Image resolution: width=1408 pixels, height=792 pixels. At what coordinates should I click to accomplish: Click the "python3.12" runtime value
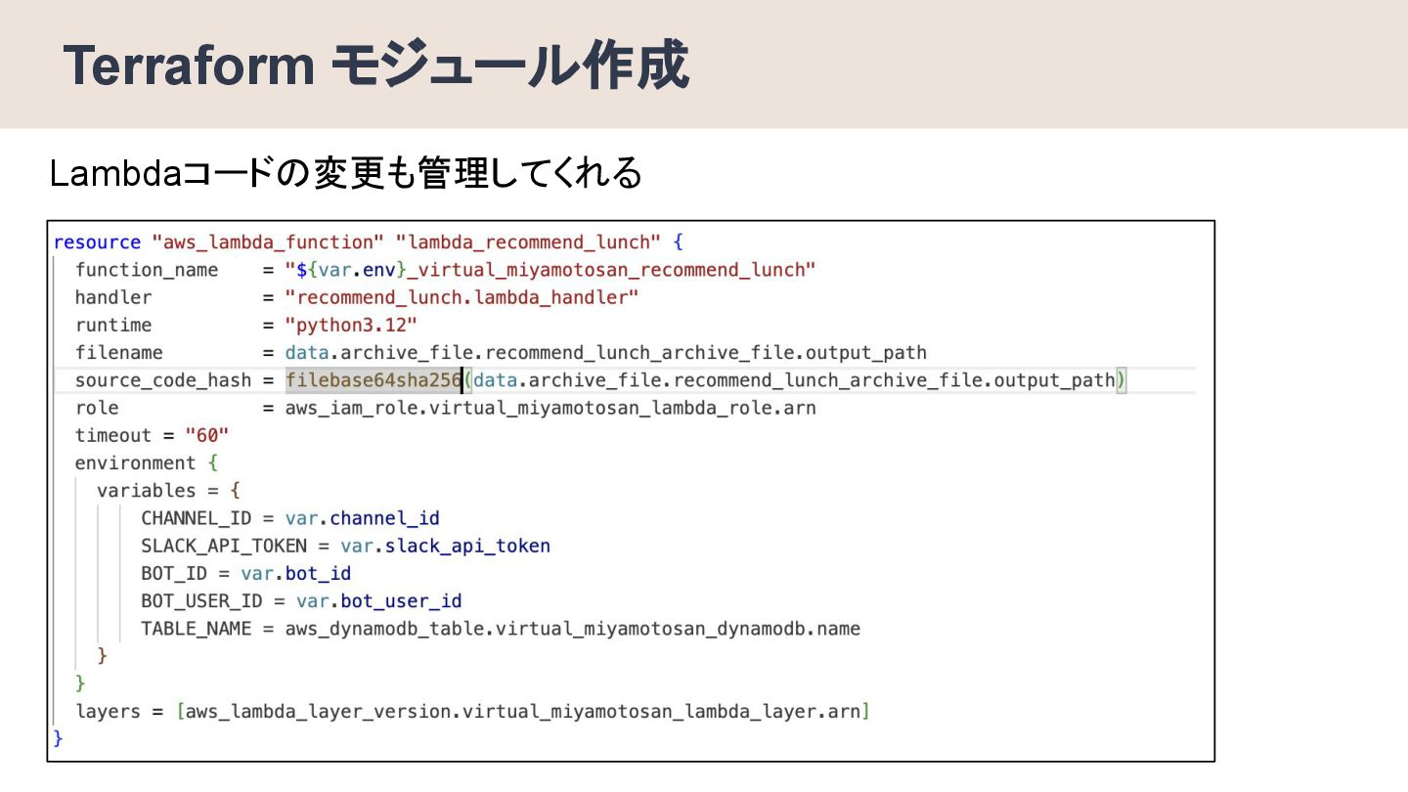[x=351, y=325]
